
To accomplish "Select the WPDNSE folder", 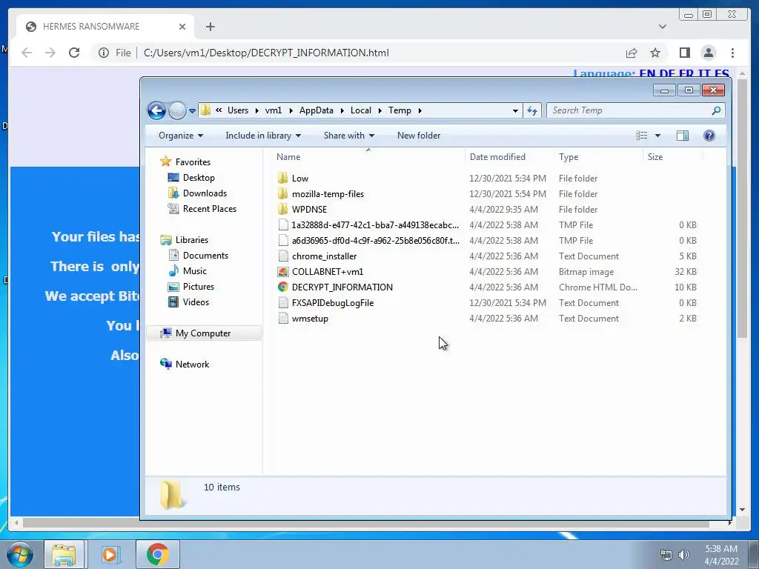I will click(488, 209).
